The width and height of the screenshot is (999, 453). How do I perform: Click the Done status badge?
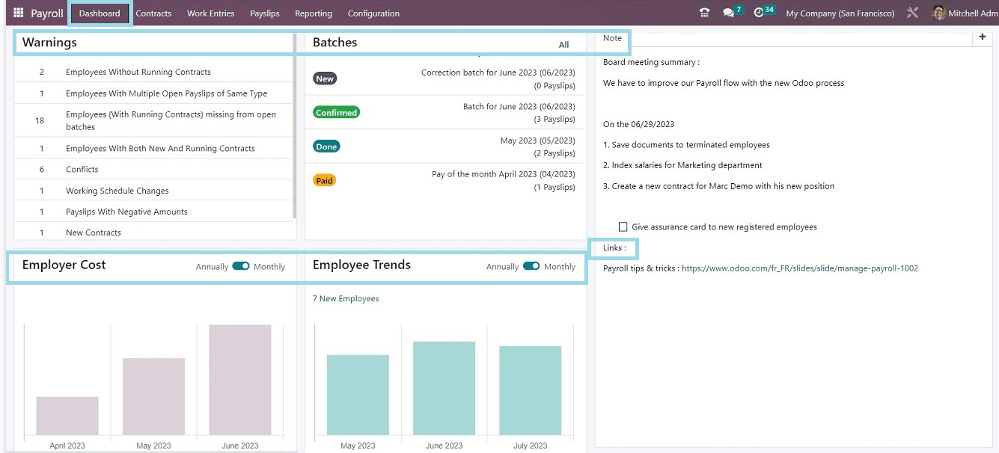coord(326,147)
